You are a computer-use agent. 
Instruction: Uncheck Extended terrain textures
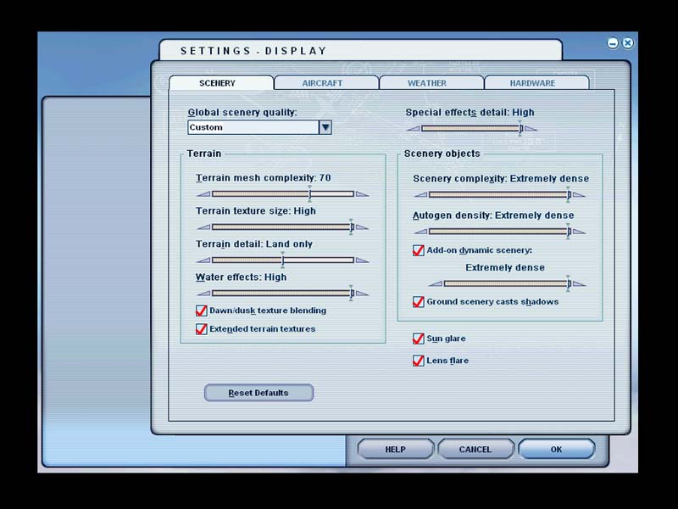[201, 329]
